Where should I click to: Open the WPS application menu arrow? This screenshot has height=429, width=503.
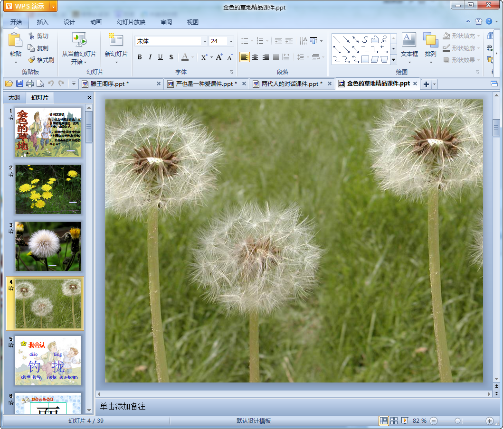(54, 7)
